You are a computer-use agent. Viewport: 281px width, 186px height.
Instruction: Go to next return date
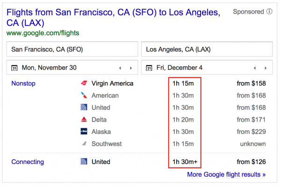pyautogui.click(x=266, y=68)
